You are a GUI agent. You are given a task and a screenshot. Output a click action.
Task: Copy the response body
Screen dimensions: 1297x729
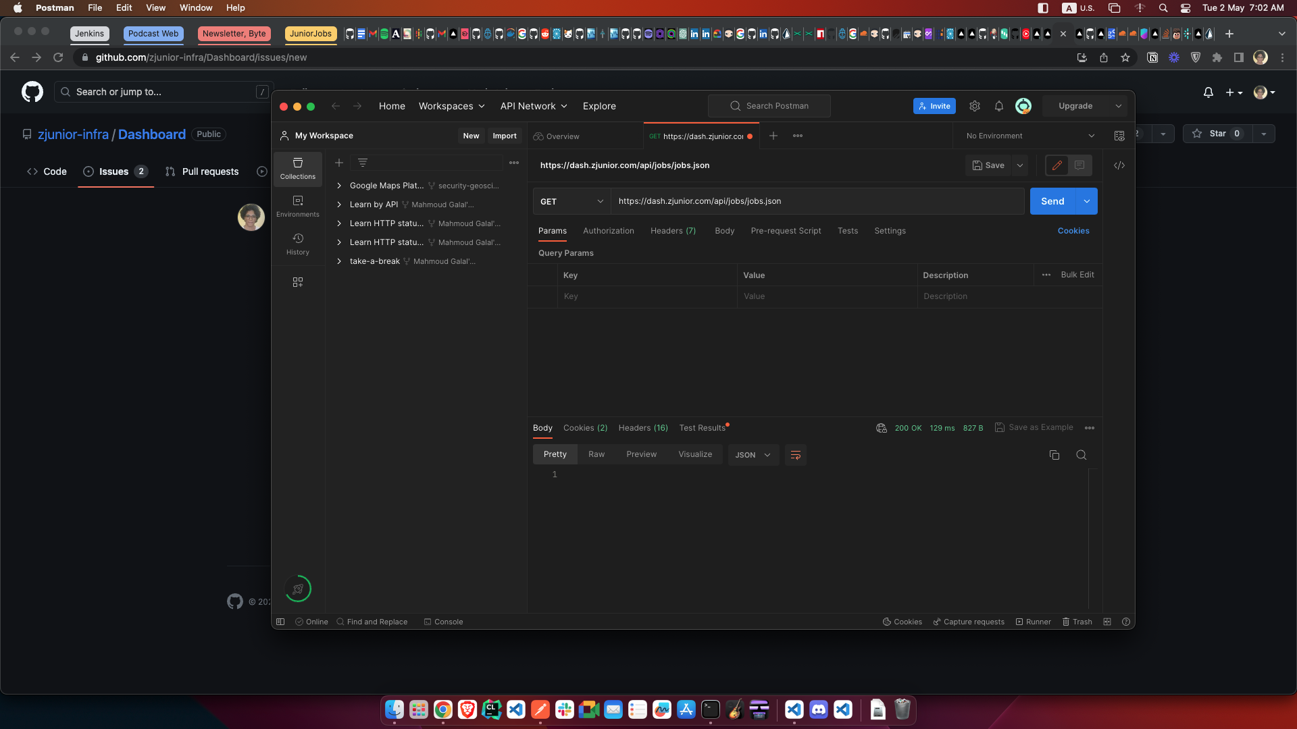point(1054,455)
